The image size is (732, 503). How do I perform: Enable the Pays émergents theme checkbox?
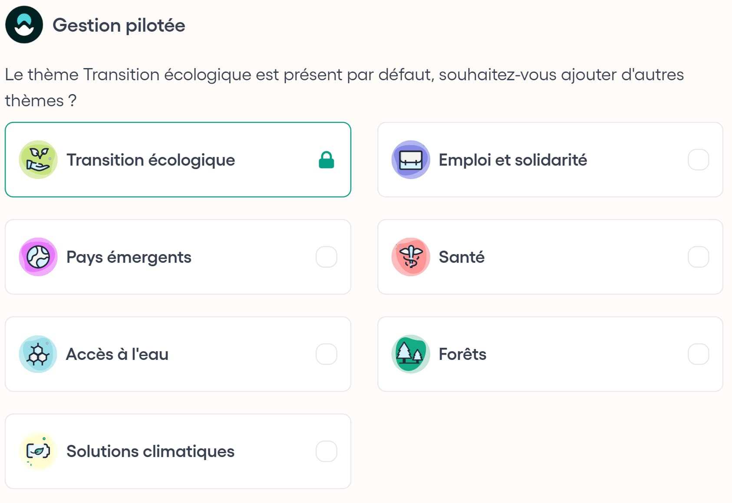[326, 257]
